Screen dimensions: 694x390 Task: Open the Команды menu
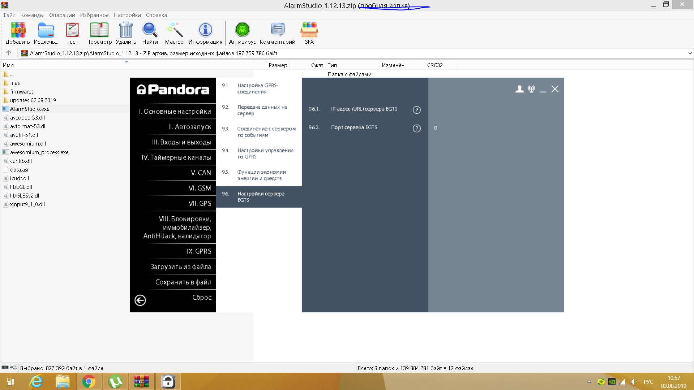click(32, 15)
